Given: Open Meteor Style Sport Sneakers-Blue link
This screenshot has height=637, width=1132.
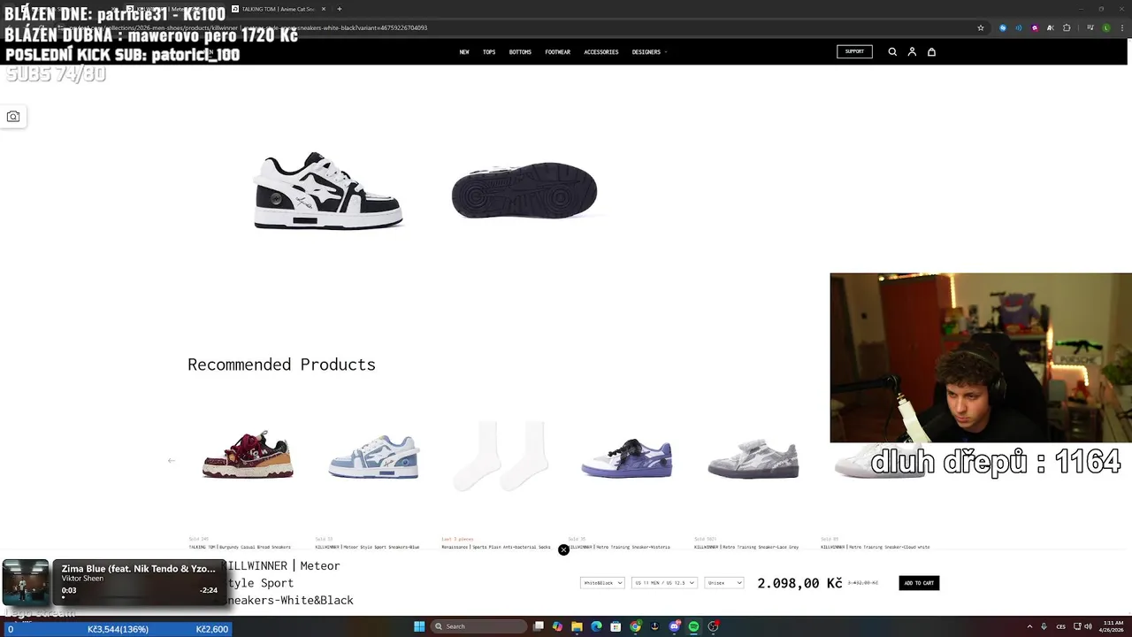Looking at the screenshot, I should pos(367,547).
